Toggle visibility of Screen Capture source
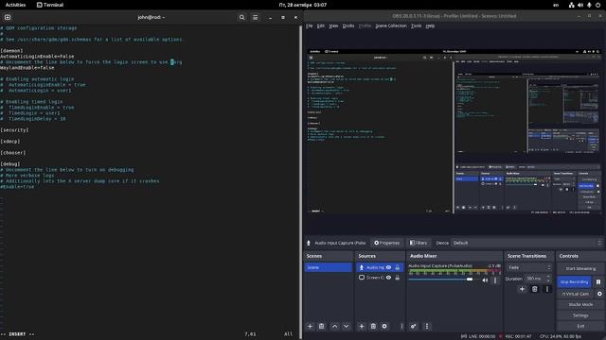Viewport: 606px width, 340px height. [x=389, y=278]
